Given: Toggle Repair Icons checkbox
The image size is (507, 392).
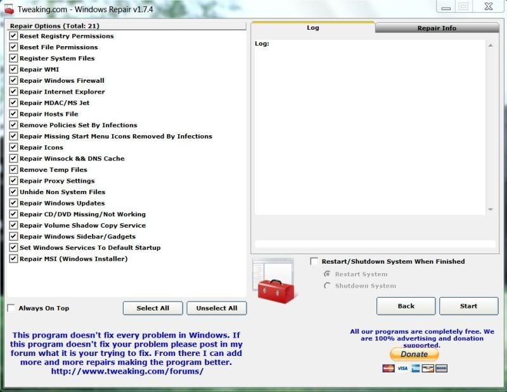Looking at the screenshot, I should (13, 147).
